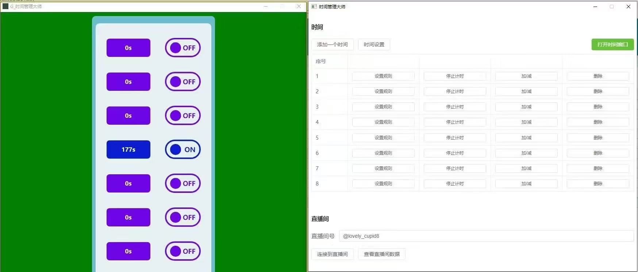Click 连接到直播间 button
This screenshot has width=638, height=272.
[x=332, y=254]
